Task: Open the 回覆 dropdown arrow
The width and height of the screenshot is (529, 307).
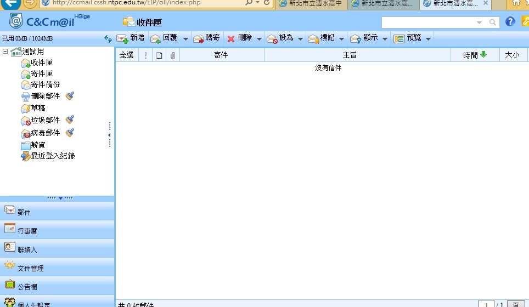Action: coord(185,39)
